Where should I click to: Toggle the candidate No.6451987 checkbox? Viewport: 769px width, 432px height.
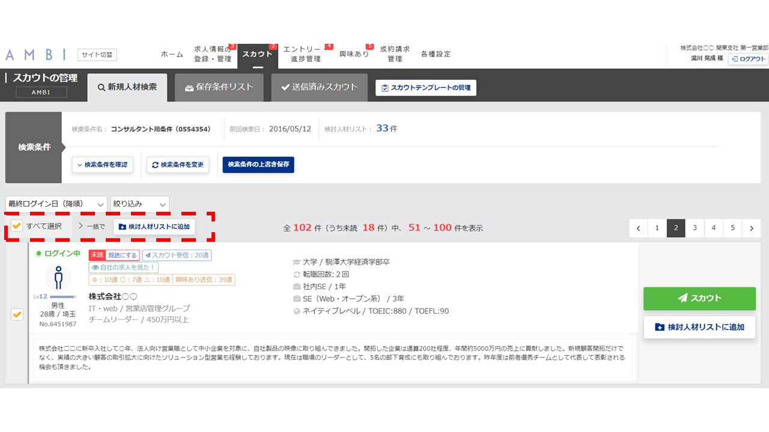coord(17,314)
